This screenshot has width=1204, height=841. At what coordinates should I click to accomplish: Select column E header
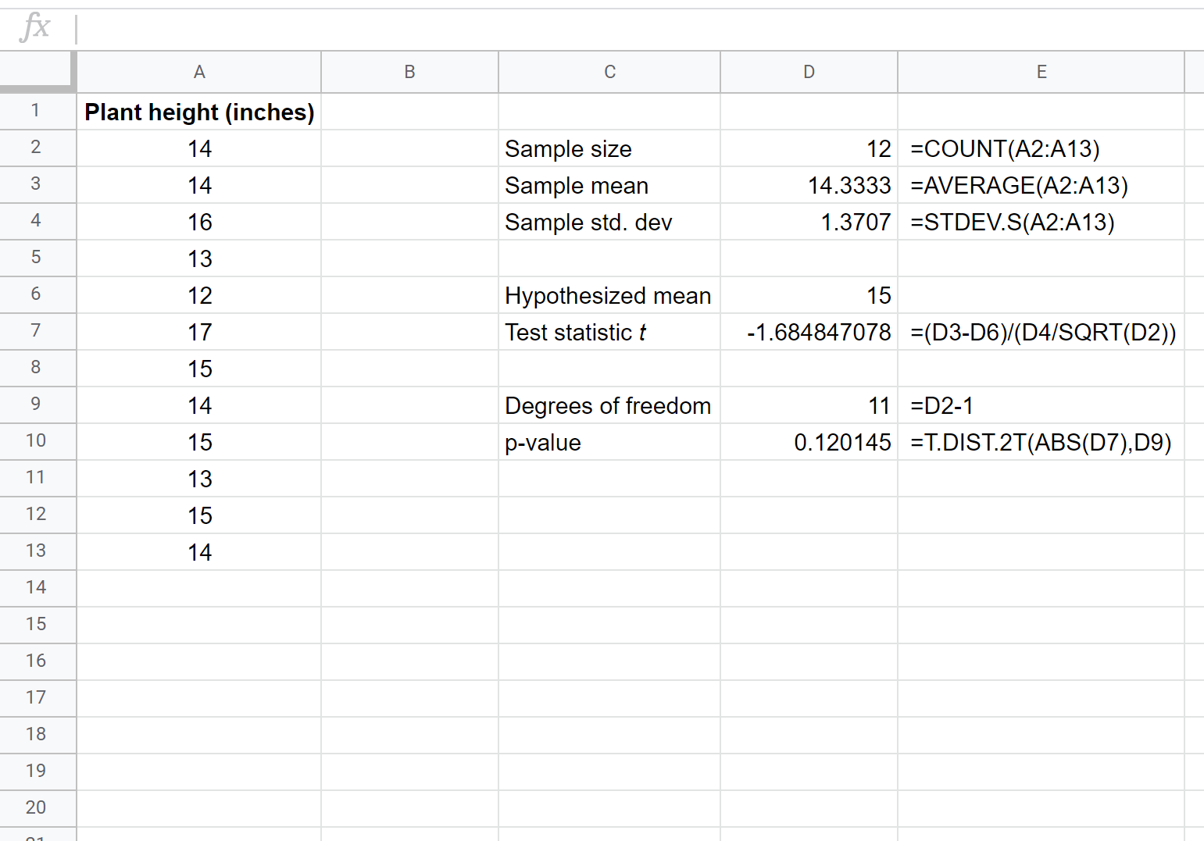pyautogui.click(x=1041, y=71)
